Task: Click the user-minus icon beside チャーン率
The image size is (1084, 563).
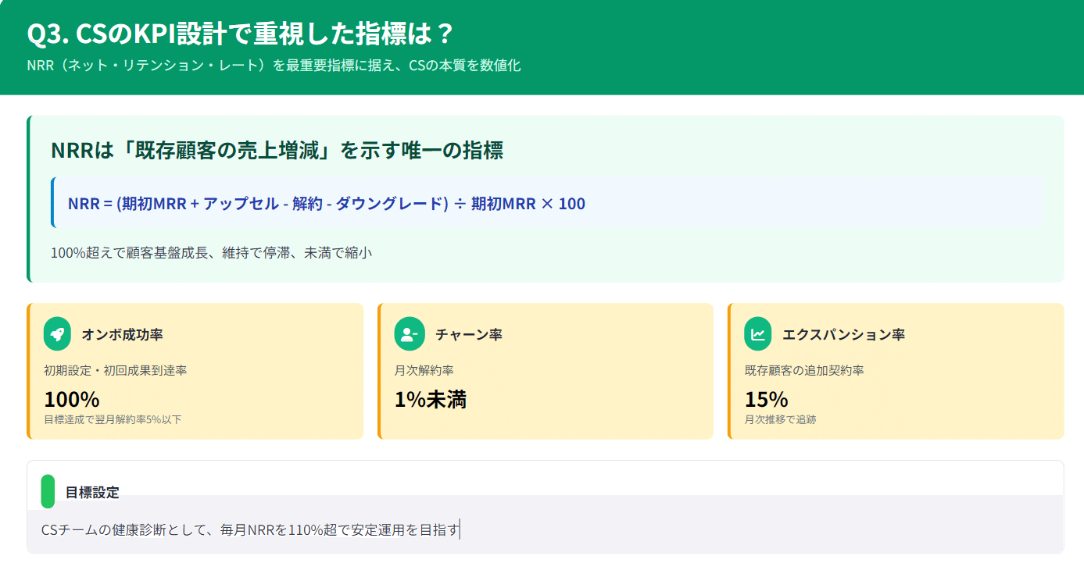Action: click(x=410, y=334)
